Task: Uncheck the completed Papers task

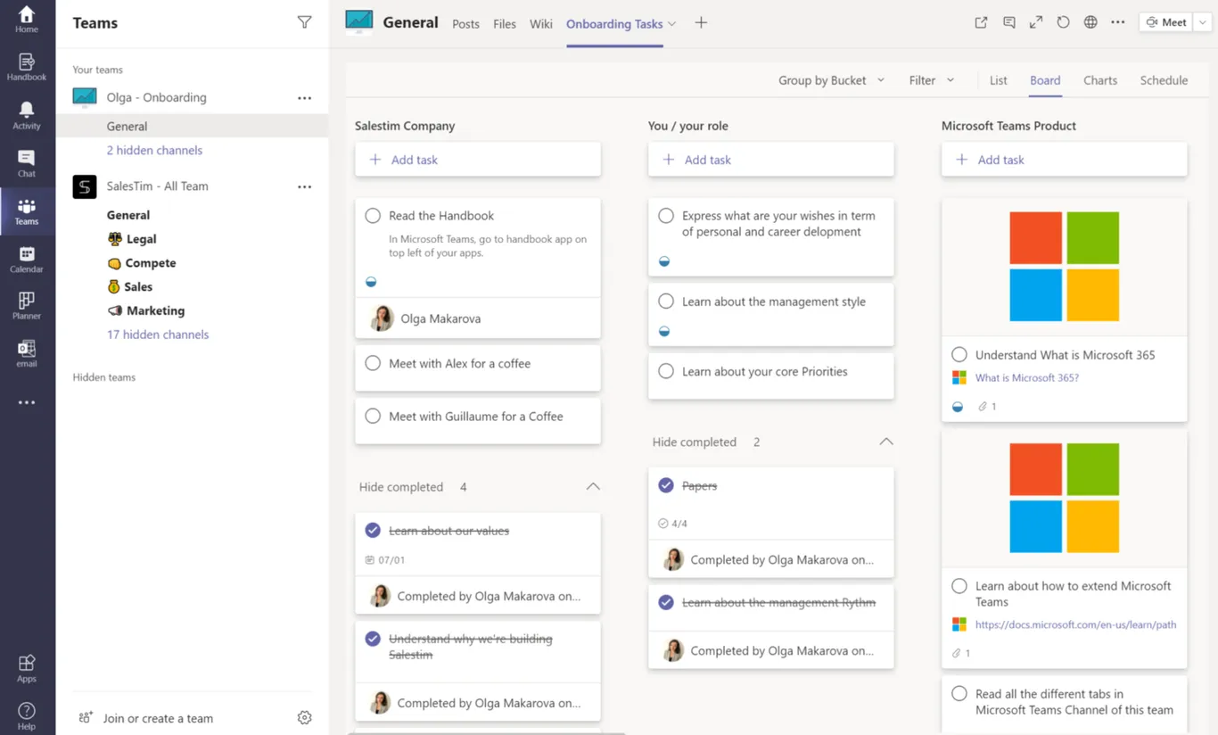Action: [x=666, y=485]
